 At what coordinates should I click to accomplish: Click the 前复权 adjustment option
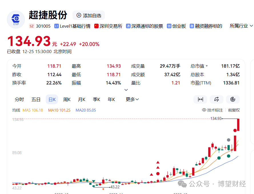[234, 110]
